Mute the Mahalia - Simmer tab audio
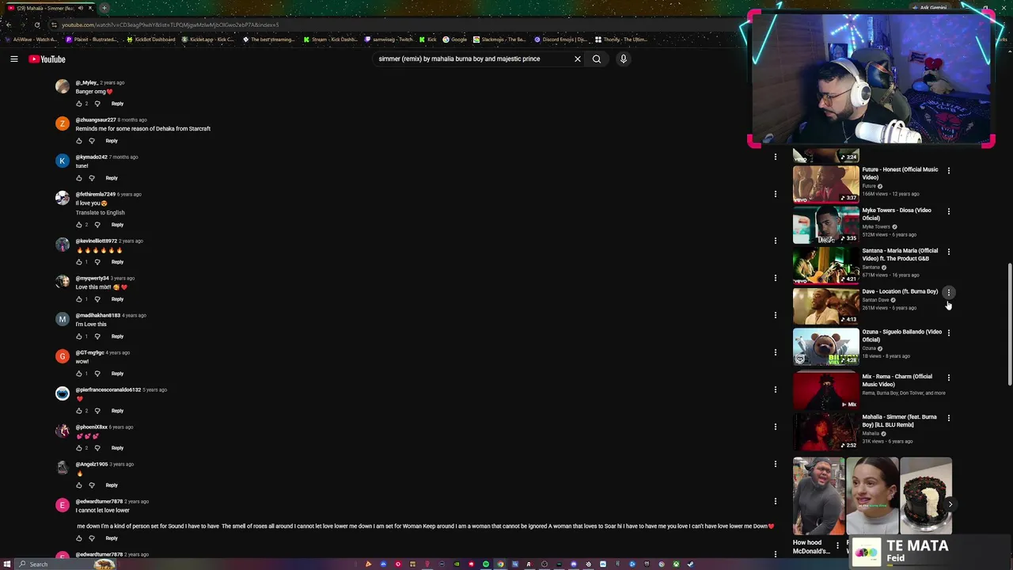The height and width of the screenshot is (570, 1013). [x=80, y=8]
